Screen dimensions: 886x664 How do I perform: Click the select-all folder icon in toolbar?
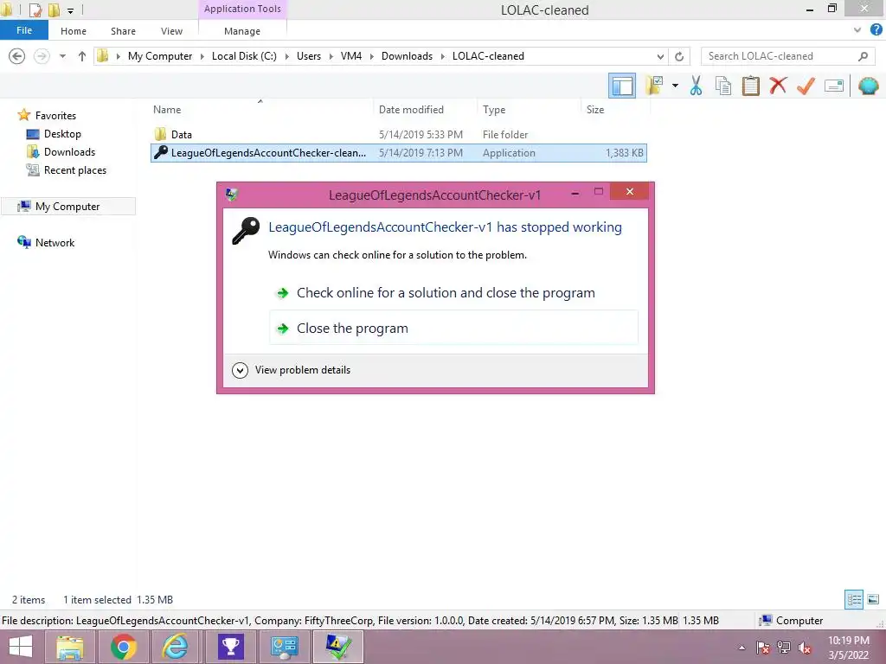[654, 86]
